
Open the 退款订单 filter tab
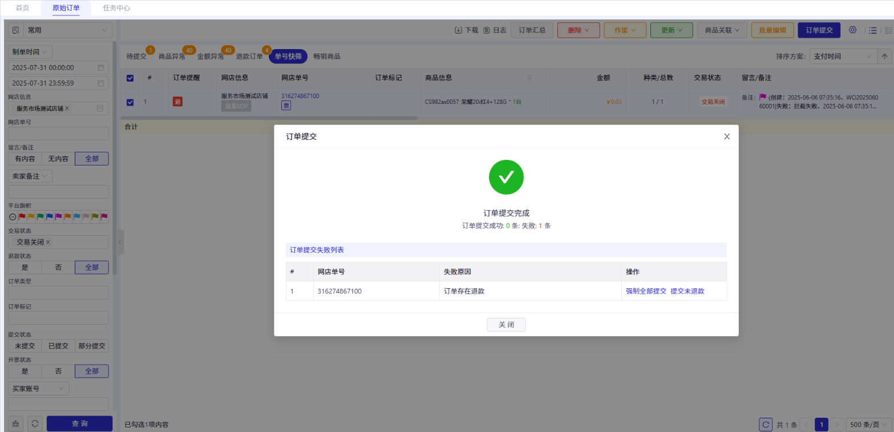point(249,56)
